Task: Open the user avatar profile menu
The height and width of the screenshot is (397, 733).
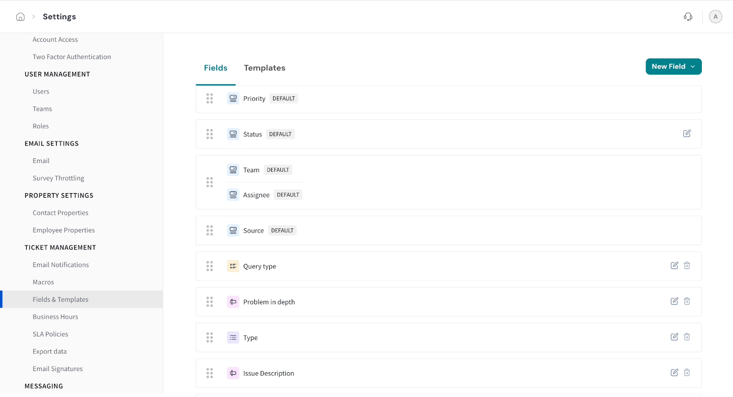Action: click(715, 17)
